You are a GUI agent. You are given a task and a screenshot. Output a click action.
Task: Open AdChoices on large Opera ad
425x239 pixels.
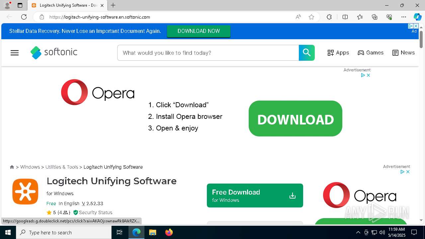363,75
